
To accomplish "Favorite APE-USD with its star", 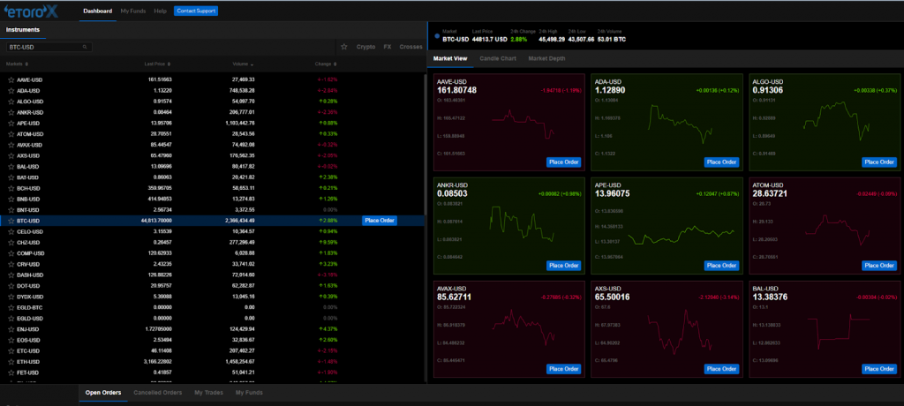I will click(11, 124).
